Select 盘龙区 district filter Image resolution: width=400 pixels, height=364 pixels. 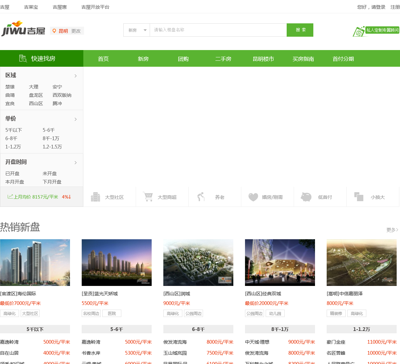click(36, 95)
